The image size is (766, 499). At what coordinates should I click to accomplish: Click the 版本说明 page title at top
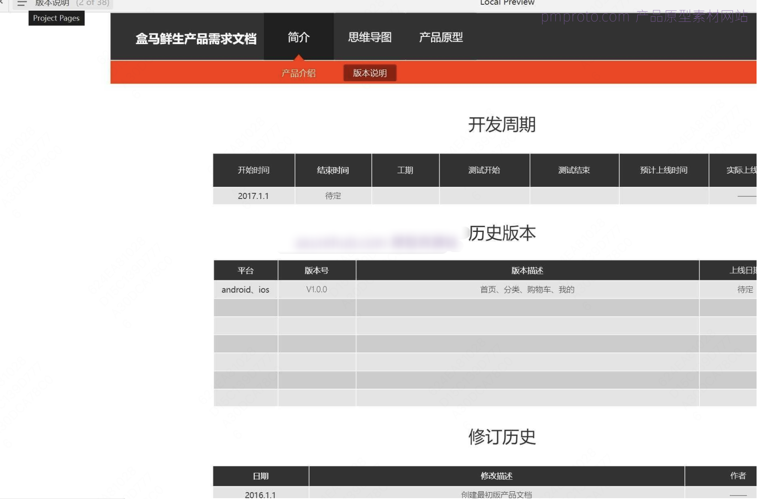click(52, 3)
